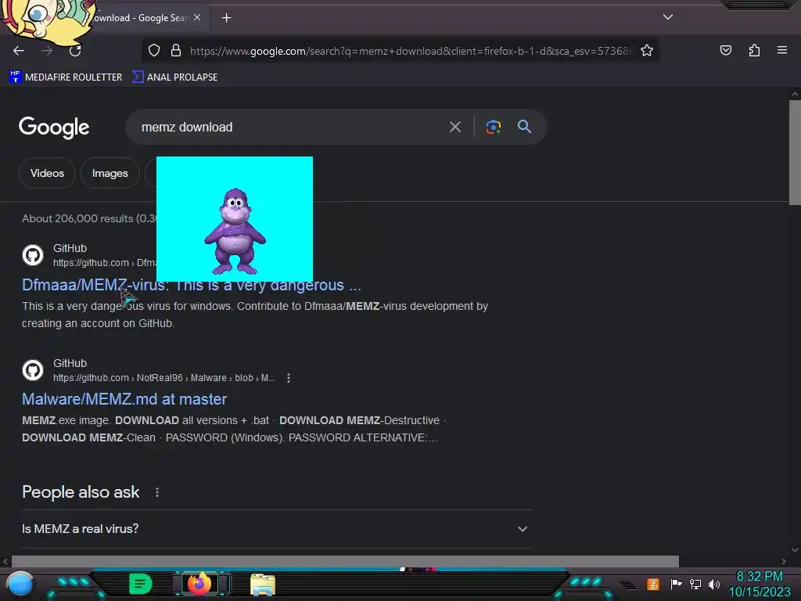
Task: Click the 'About 206,000 results' text
Action: click(x=89, y=219)
